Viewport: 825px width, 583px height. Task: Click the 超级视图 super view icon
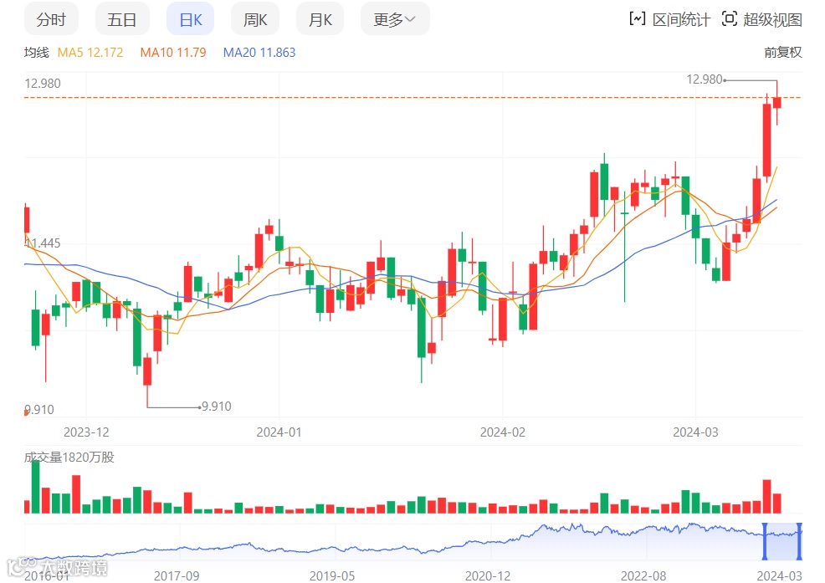coord(730,19)
